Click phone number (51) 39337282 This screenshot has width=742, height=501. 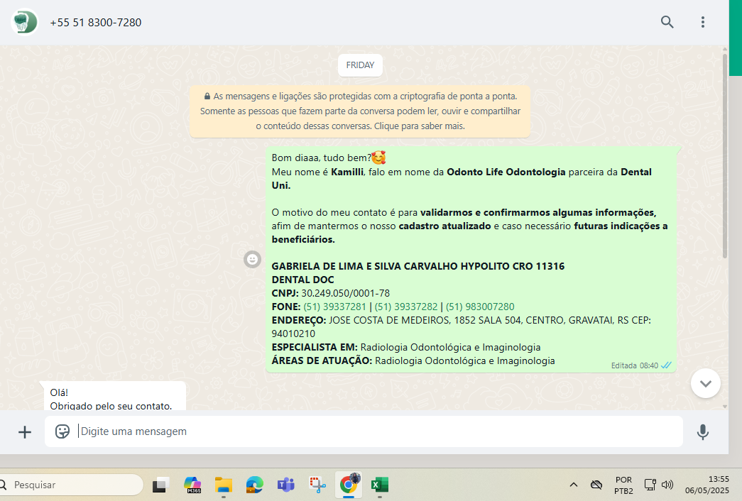[406, 307]
